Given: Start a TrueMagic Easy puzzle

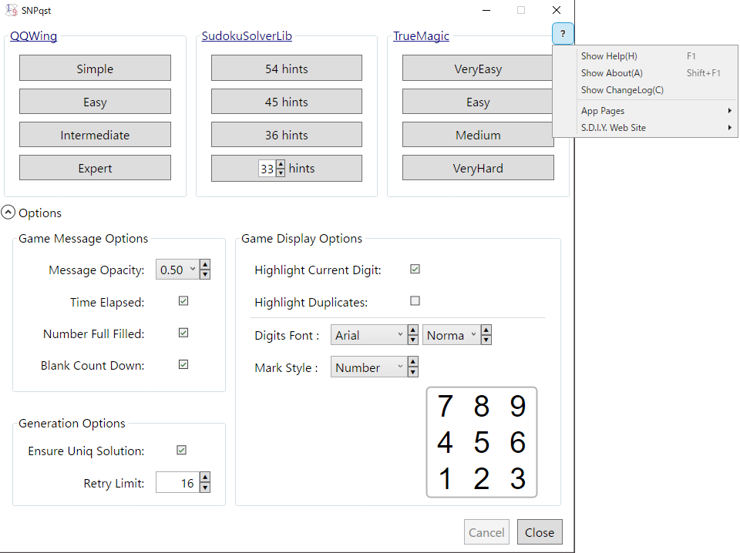Looking at the screenshot, I should pos(478,102).
